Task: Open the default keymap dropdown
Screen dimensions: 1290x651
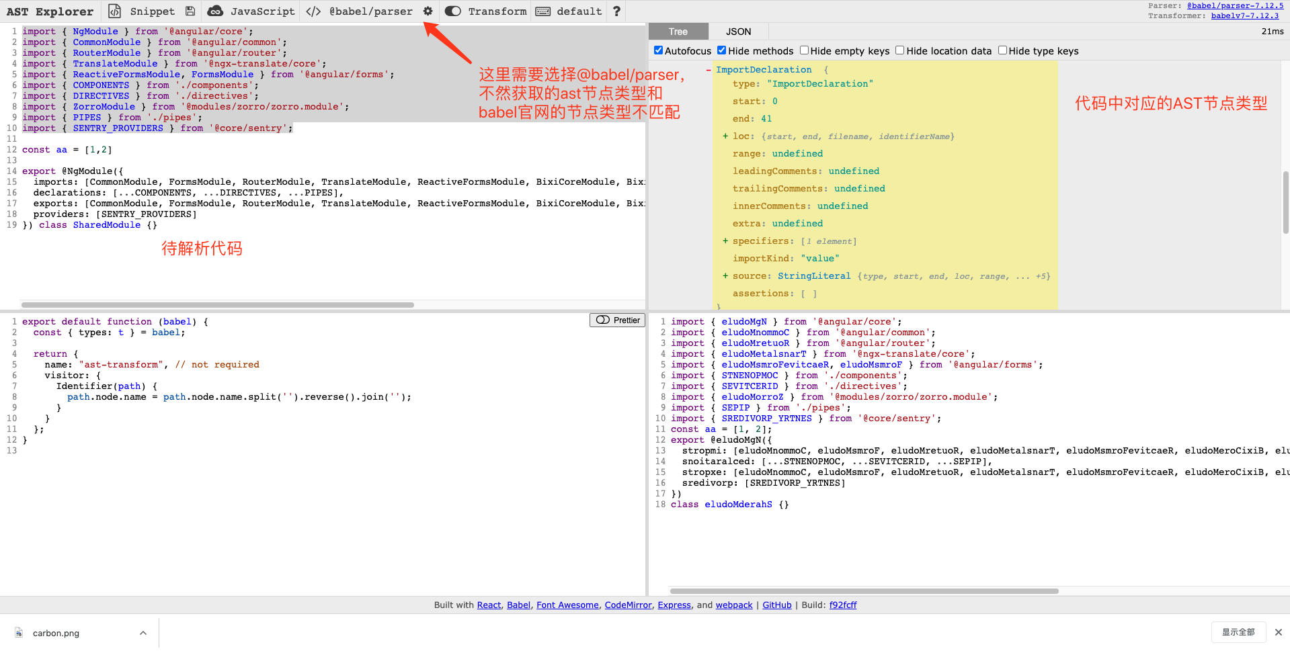Action: click(x=579, y=11)
